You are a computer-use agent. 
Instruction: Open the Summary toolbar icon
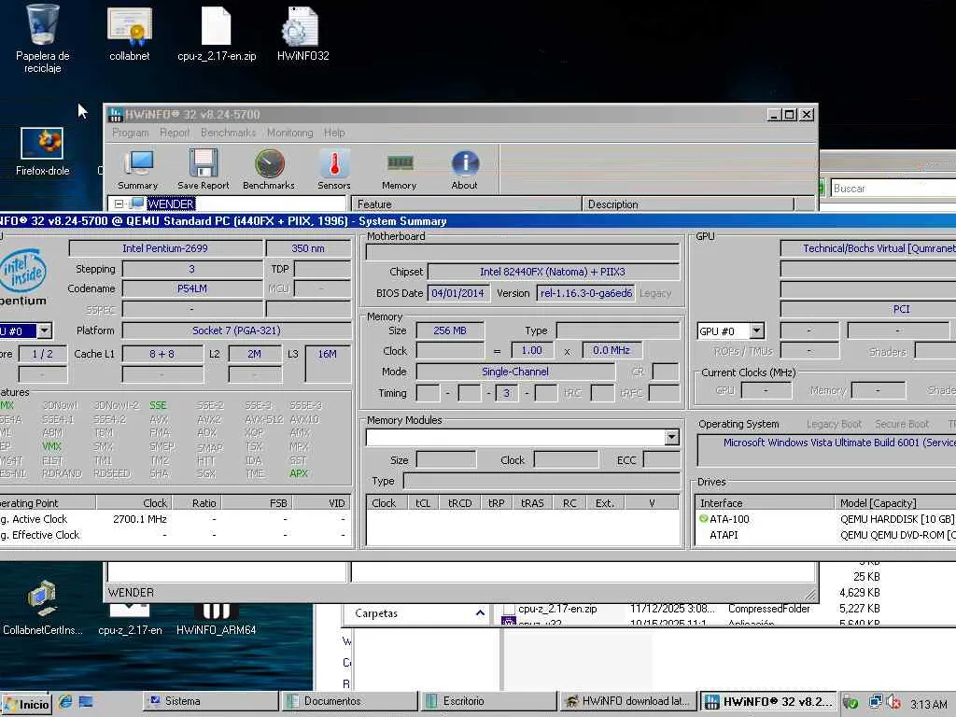(x=137, y=169)
